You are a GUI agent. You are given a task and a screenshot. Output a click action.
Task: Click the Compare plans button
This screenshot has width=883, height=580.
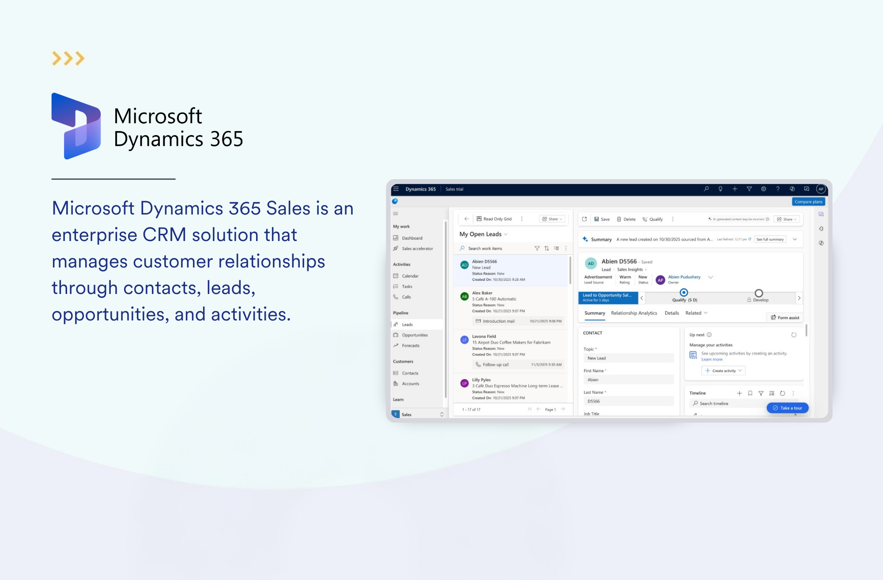(808, 202)
